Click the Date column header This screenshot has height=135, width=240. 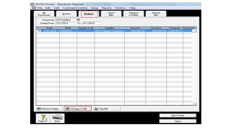tap(50, 28)
